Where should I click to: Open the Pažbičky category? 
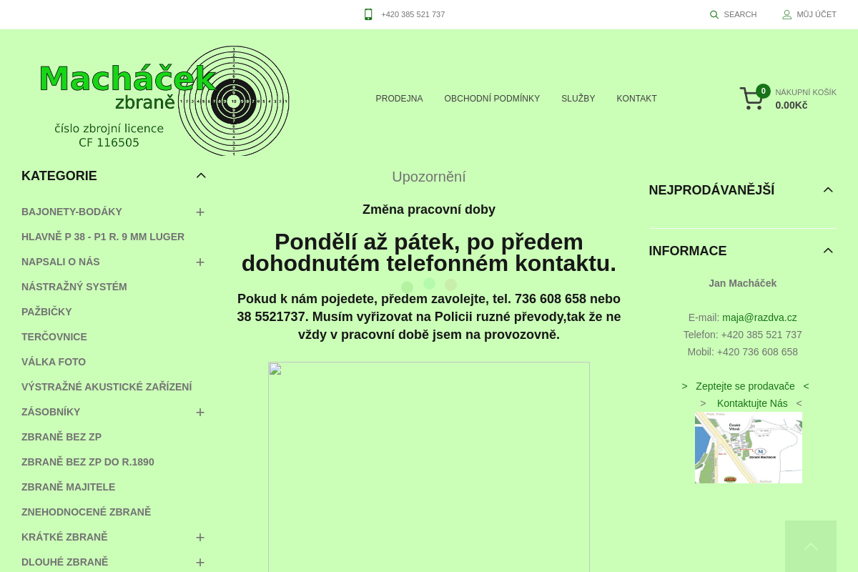click(x=46, y=312)
